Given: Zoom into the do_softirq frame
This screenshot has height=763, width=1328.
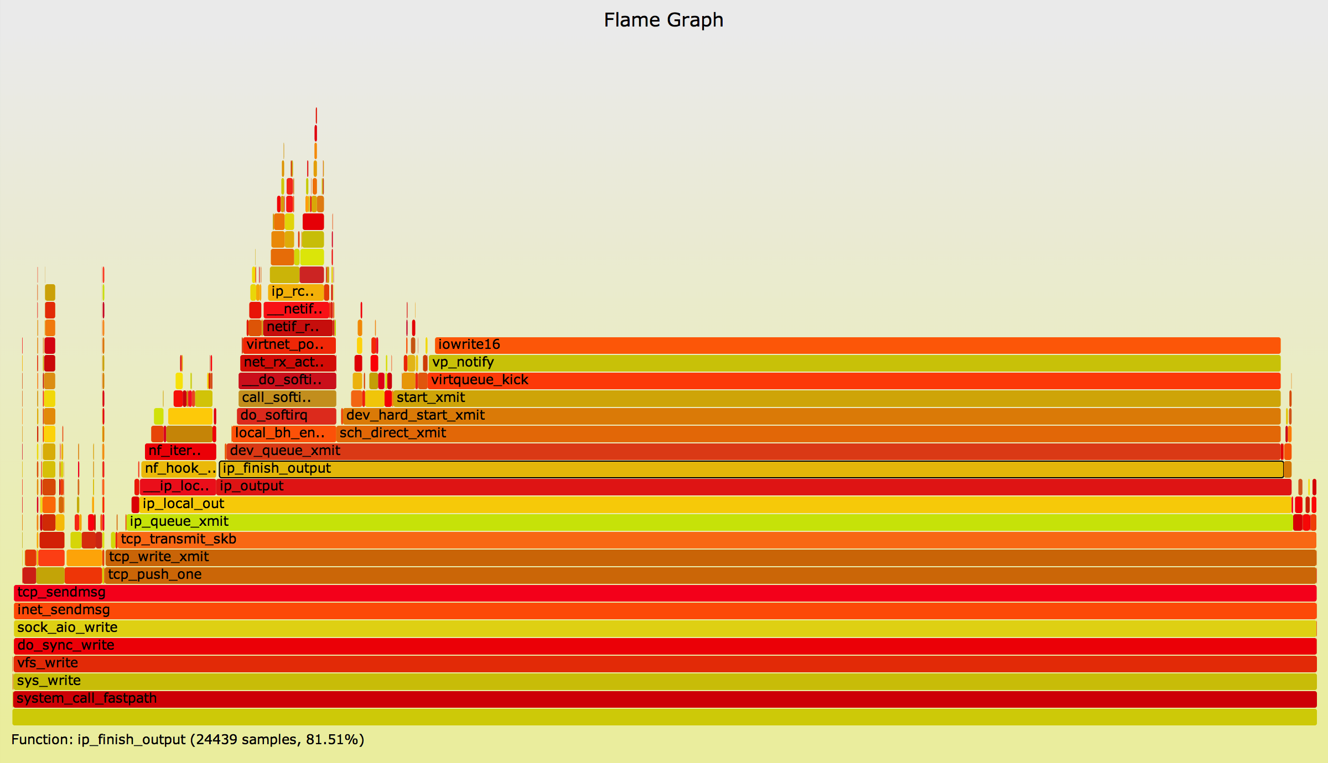Looking at the screenshot, I should 287,416.
